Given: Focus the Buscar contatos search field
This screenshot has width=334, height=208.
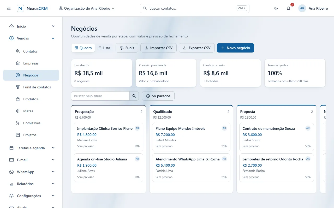Looking at the screenshot, I should pos(195,8).
